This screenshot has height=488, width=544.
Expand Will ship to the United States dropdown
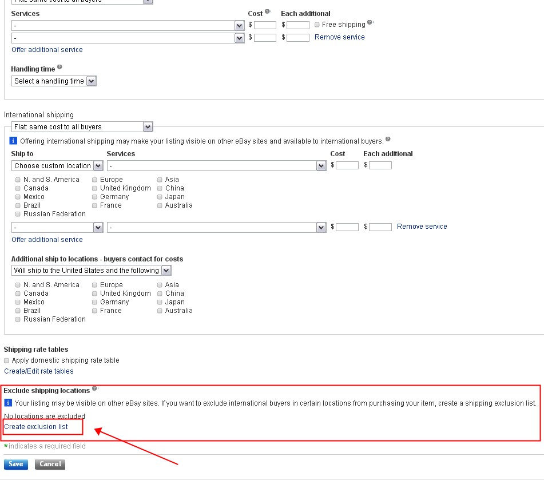click(x=91, y=271)
